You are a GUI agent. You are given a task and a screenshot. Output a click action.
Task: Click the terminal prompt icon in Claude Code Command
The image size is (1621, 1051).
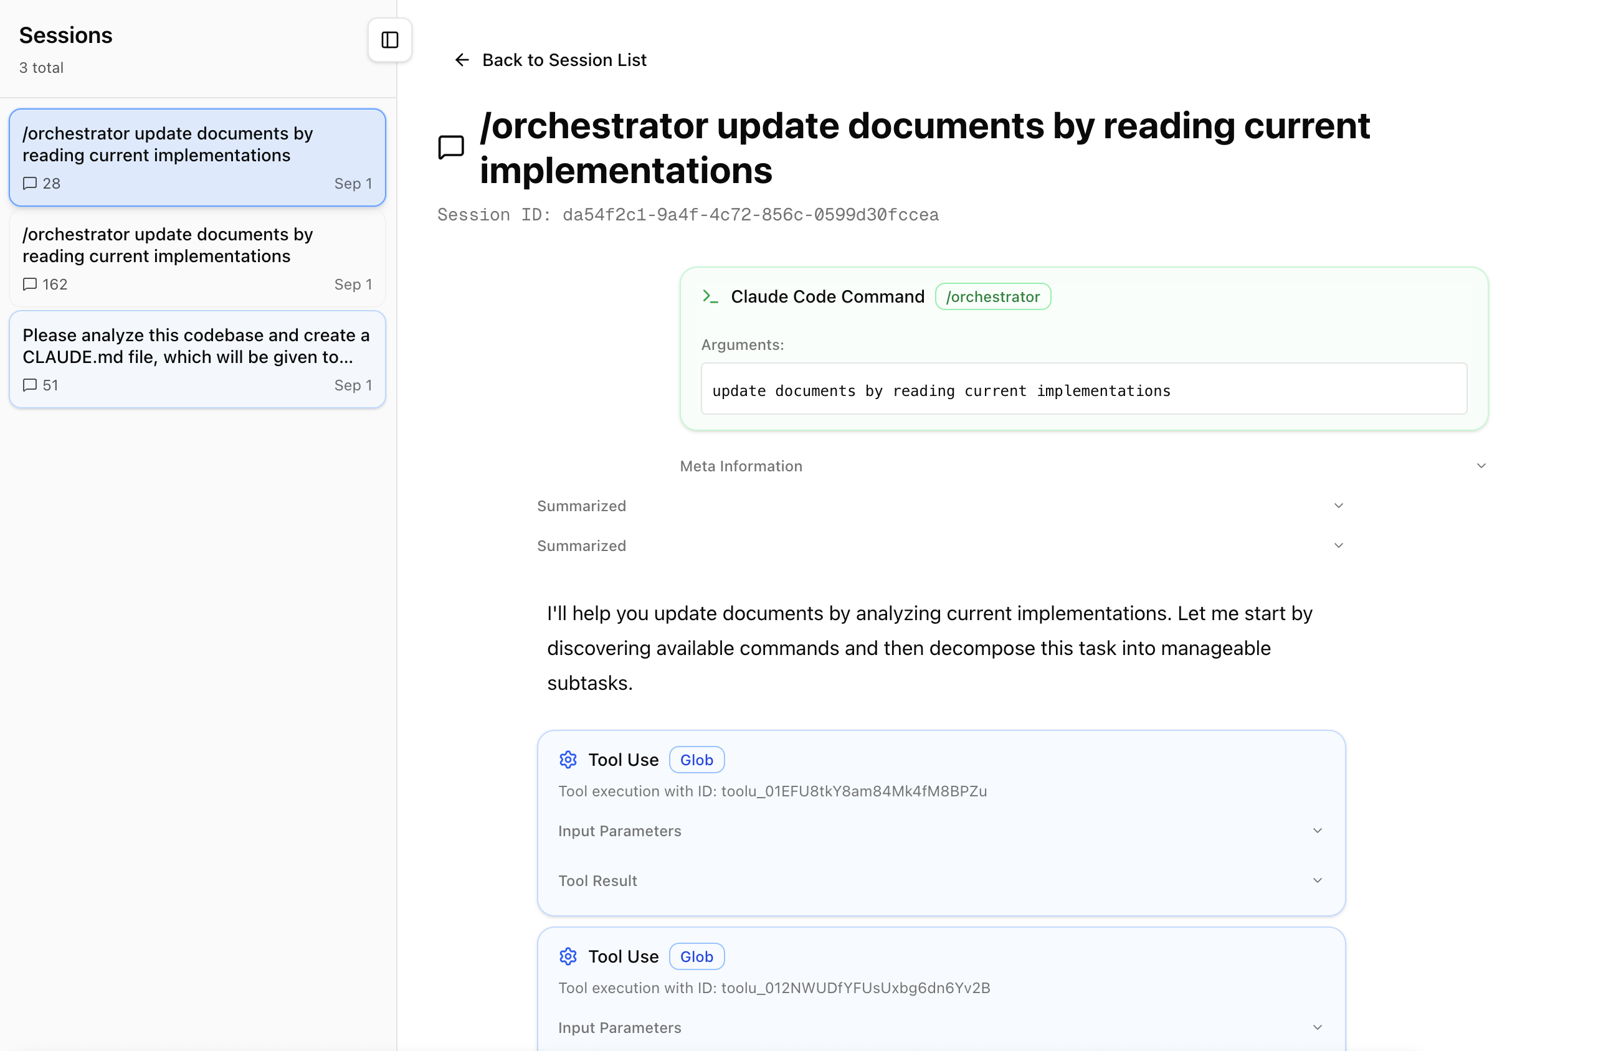point(710,297)
